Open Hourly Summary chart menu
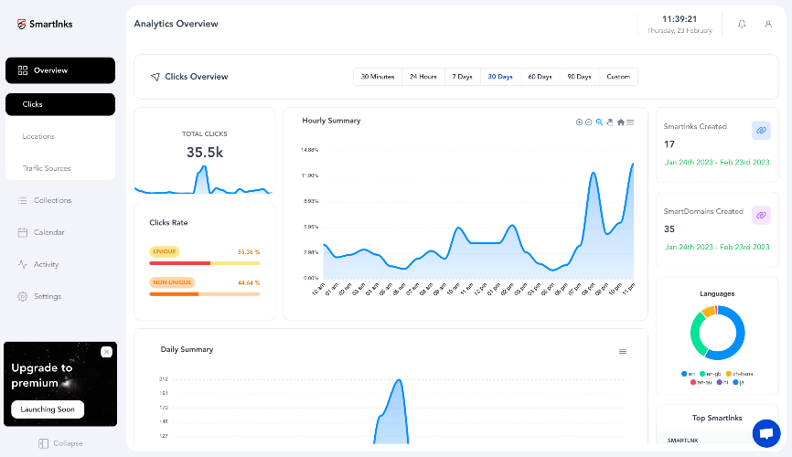 (630, 122)
